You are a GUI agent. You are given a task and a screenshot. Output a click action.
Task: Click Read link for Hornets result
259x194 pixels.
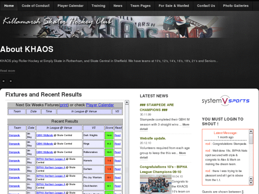(118, 161)
